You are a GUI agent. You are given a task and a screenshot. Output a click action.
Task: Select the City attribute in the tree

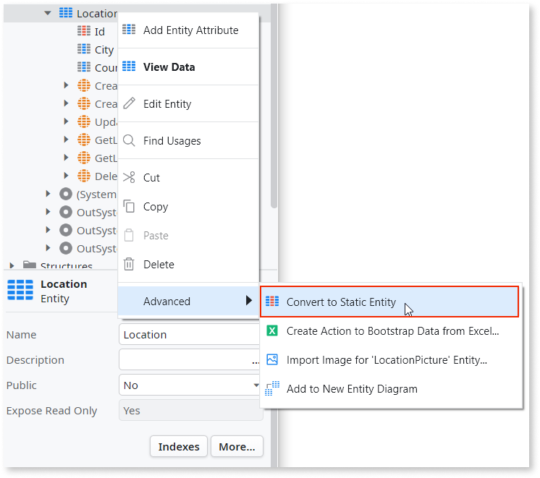104,49
